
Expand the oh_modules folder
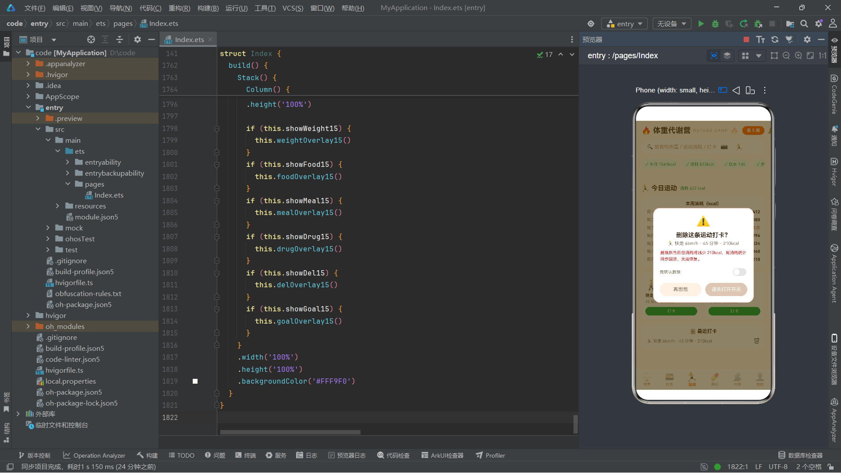[x=28, y=326]
